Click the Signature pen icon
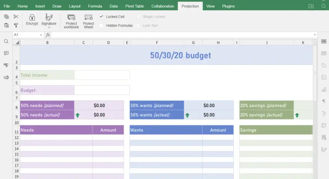 pos(49,17)
